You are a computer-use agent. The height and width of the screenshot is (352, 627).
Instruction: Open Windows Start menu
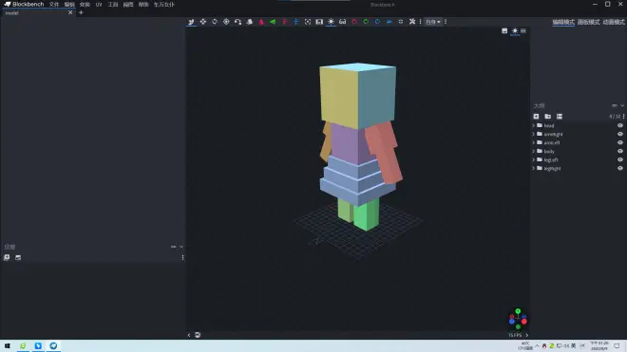[8, 346]
